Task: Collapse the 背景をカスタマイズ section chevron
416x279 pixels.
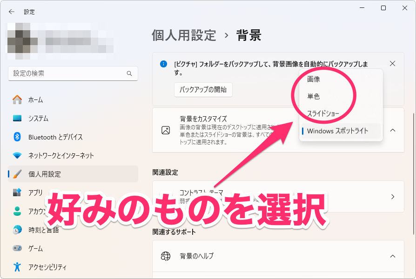Action: [x=393, y=130]
